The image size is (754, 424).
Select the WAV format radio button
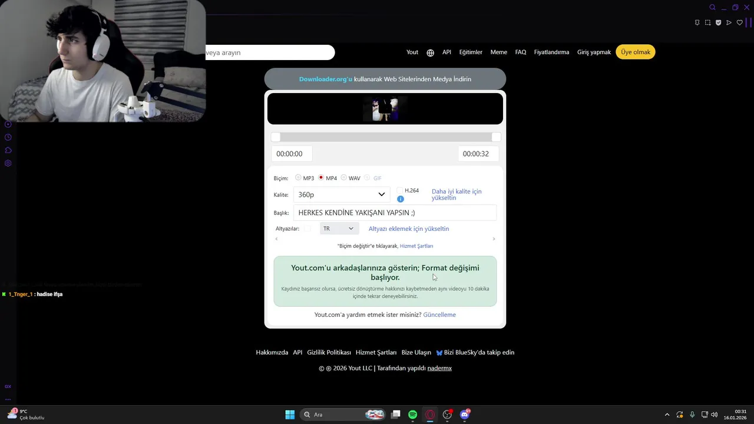tap(344, 177)
